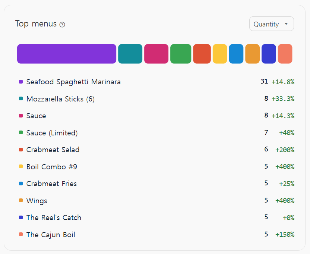Click the dropdown arrow in Quantity selector
The image size is (310, 254).
pos(286,24)
